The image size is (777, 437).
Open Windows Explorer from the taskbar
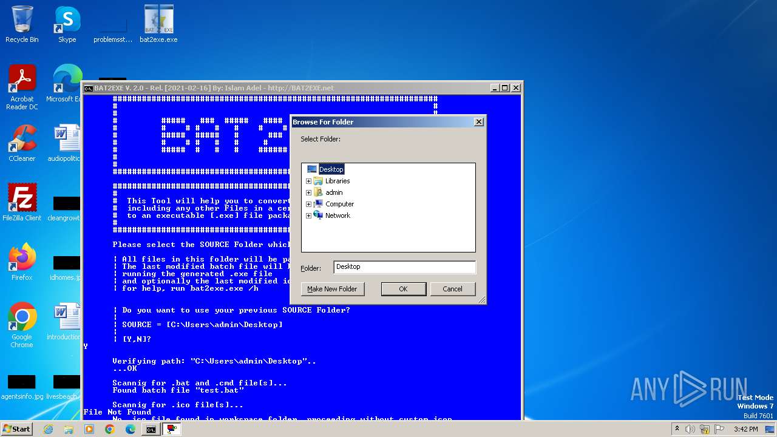69,429
